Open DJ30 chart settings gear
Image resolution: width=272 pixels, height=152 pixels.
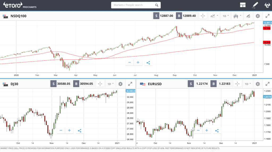pos(120,84)
